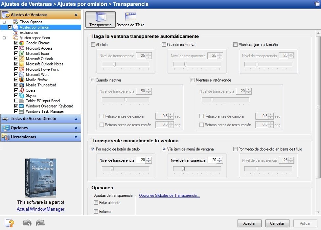Click the redo arrow icon
The height and width of the screenshot is (230, 321).
click(x=40, y=222)
